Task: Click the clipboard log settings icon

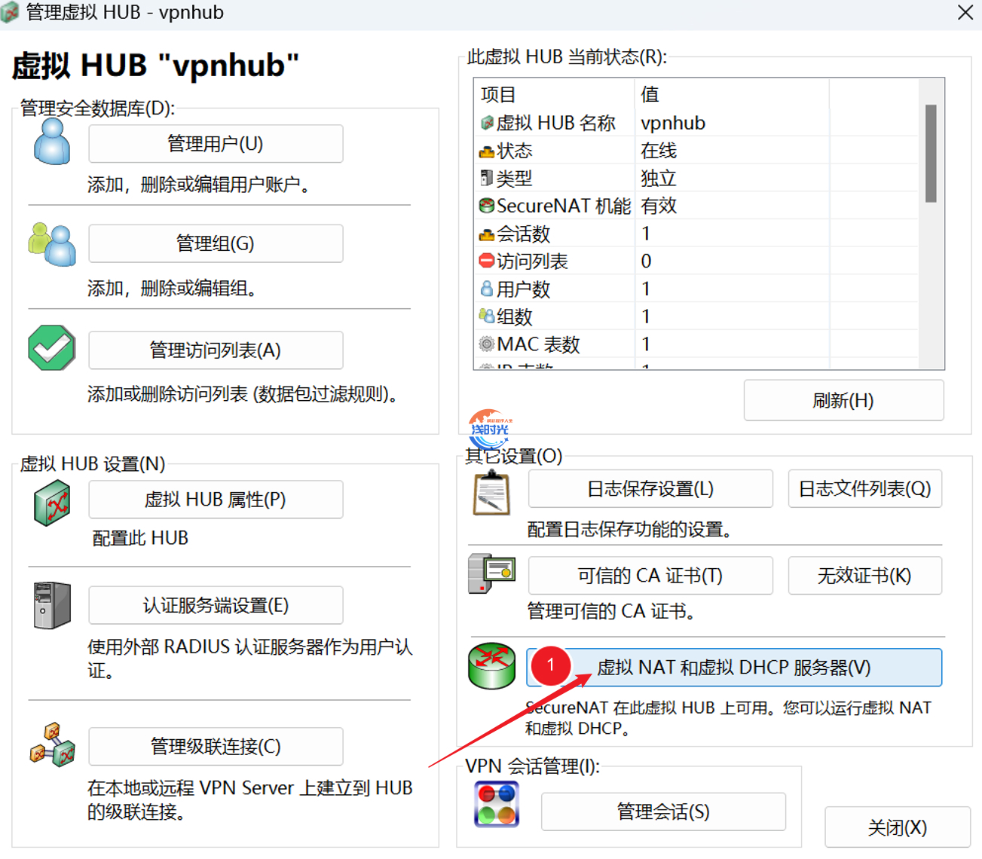Action: pos(491,493)
